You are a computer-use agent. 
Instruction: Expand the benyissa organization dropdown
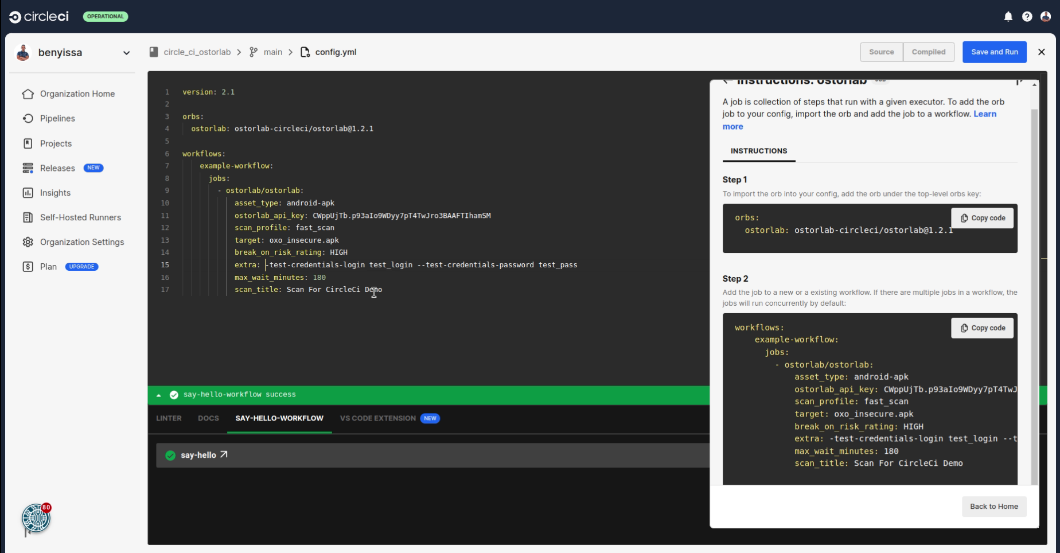pyautogui.click(x=126, y=53)
